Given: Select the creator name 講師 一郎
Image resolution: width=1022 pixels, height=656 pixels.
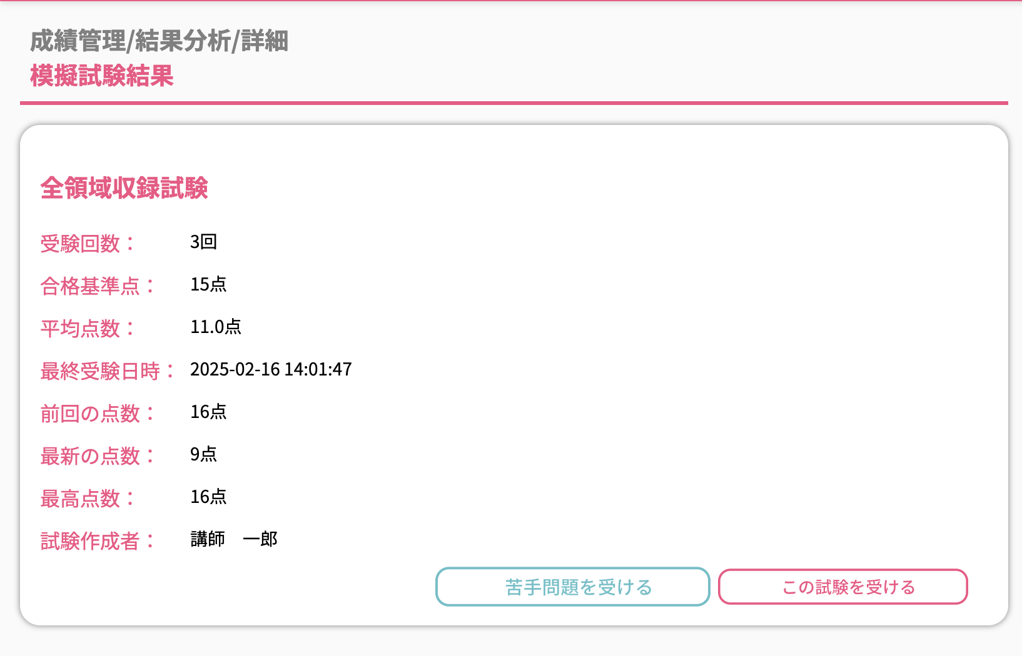Looking at the screenshot, I should click(234, 539).
